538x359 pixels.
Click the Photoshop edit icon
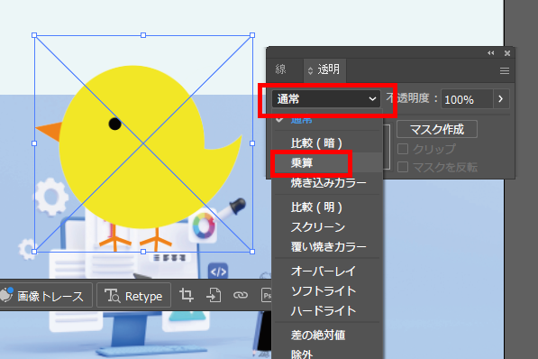(x=266, y=295)
